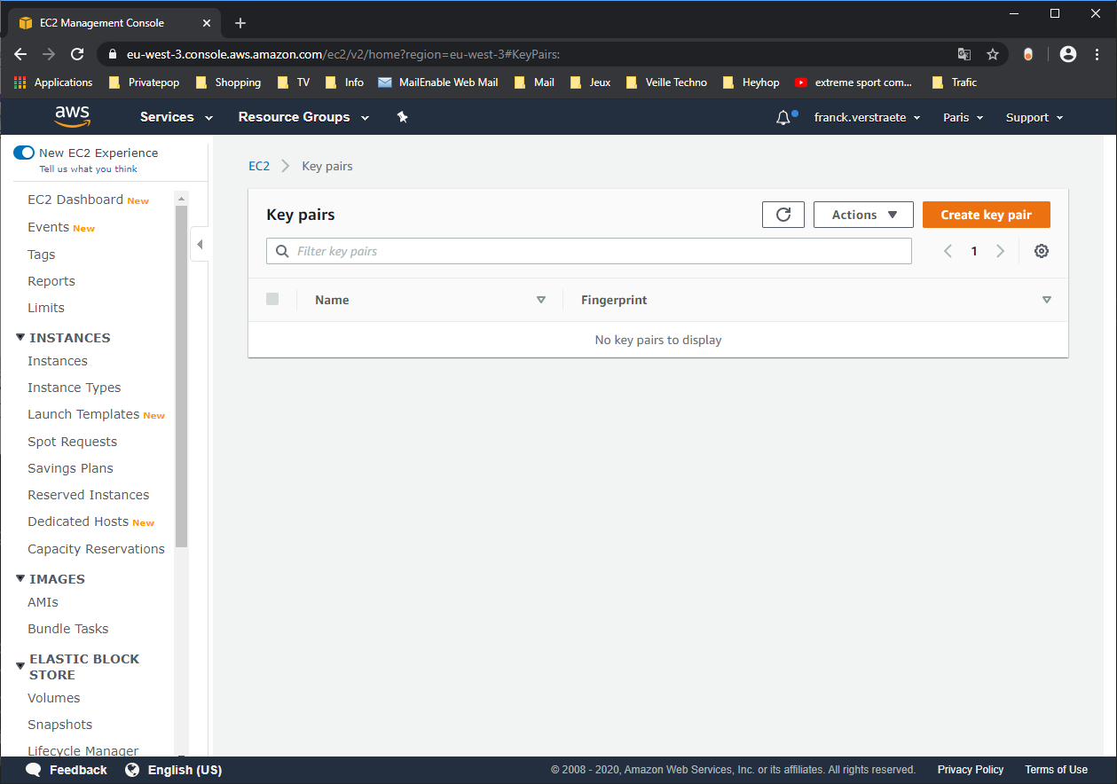The height and width of the screenshot is (784, 1117).
Task: Open Reserved Instances in sidebar
Action: [88, 495]
